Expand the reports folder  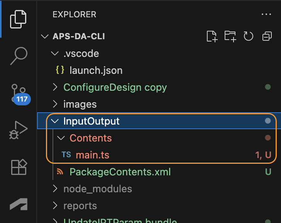[x=80, y=206]
